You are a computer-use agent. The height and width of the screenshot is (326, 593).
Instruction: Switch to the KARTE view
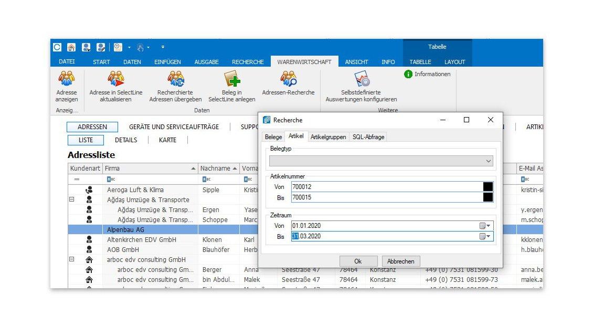167,140
